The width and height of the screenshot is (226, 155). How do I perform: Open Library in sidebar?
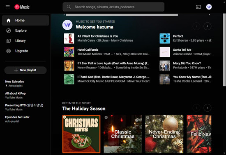click(x=25, y=41)
